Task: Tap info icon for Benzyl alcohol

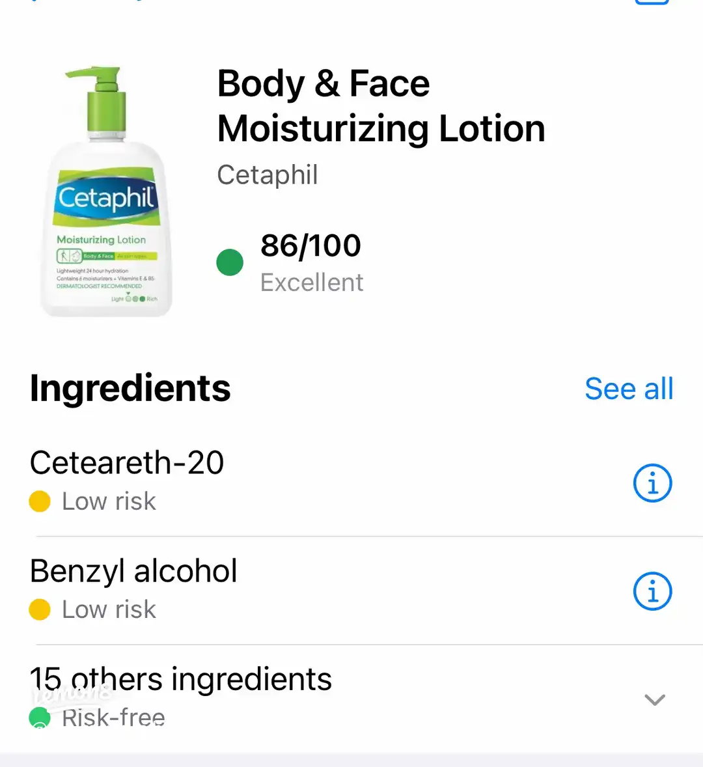Action: coord(652,591)
